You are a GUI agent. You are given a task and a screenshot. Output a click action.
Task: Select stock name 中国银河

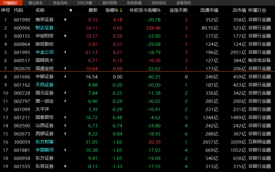[x=45, y=150]
